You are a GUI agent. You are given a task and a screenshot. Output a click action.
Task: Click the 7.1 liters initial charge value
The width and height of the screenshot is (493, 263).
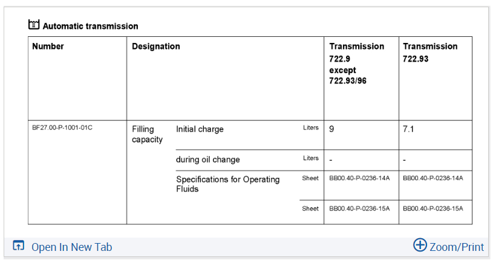(x=408, y=129)
